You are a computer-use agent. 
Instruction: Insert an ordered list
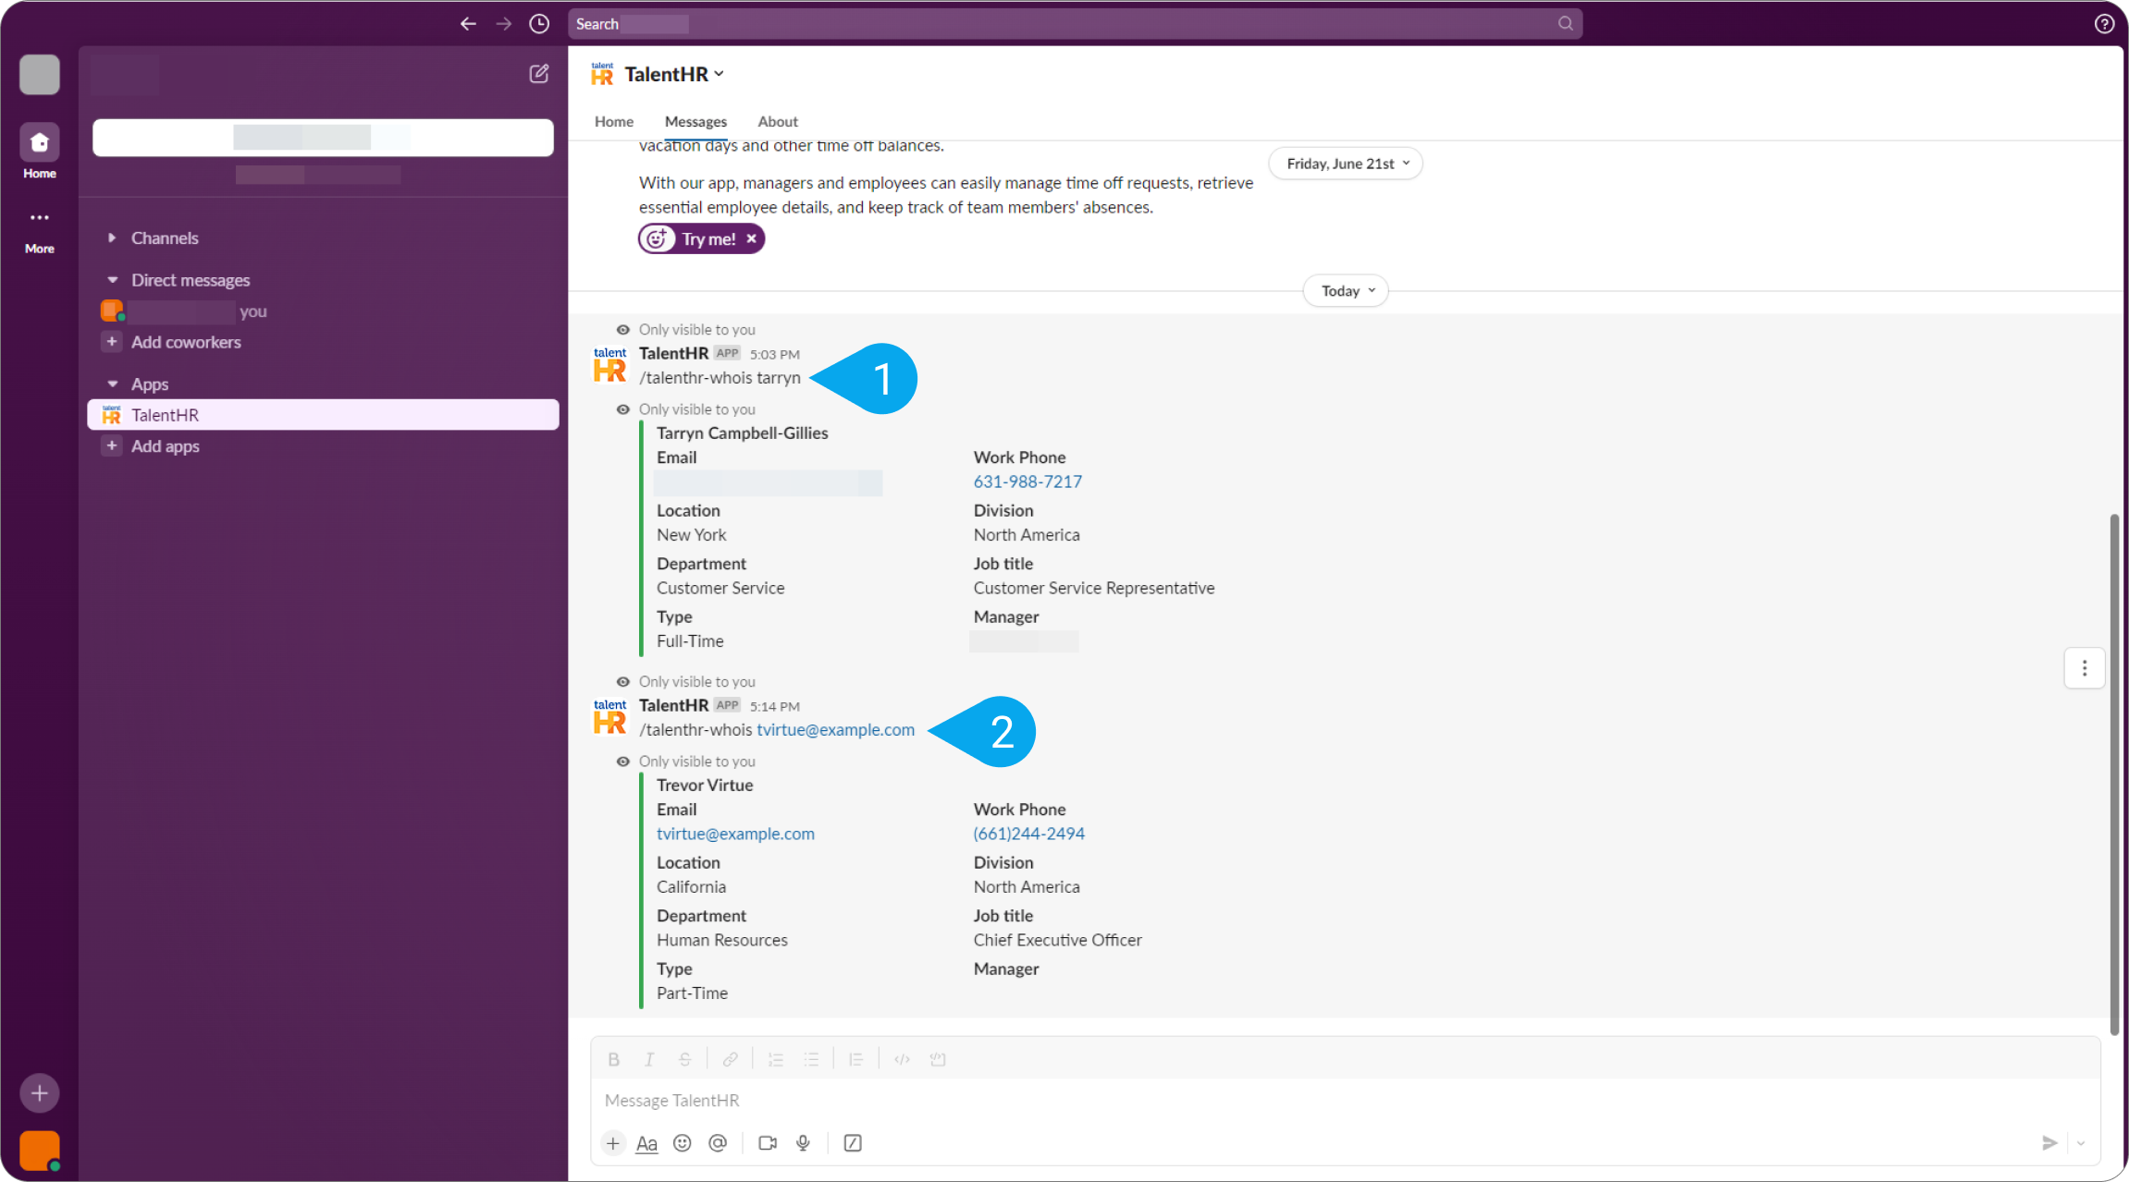click(x=776, y=1060)
